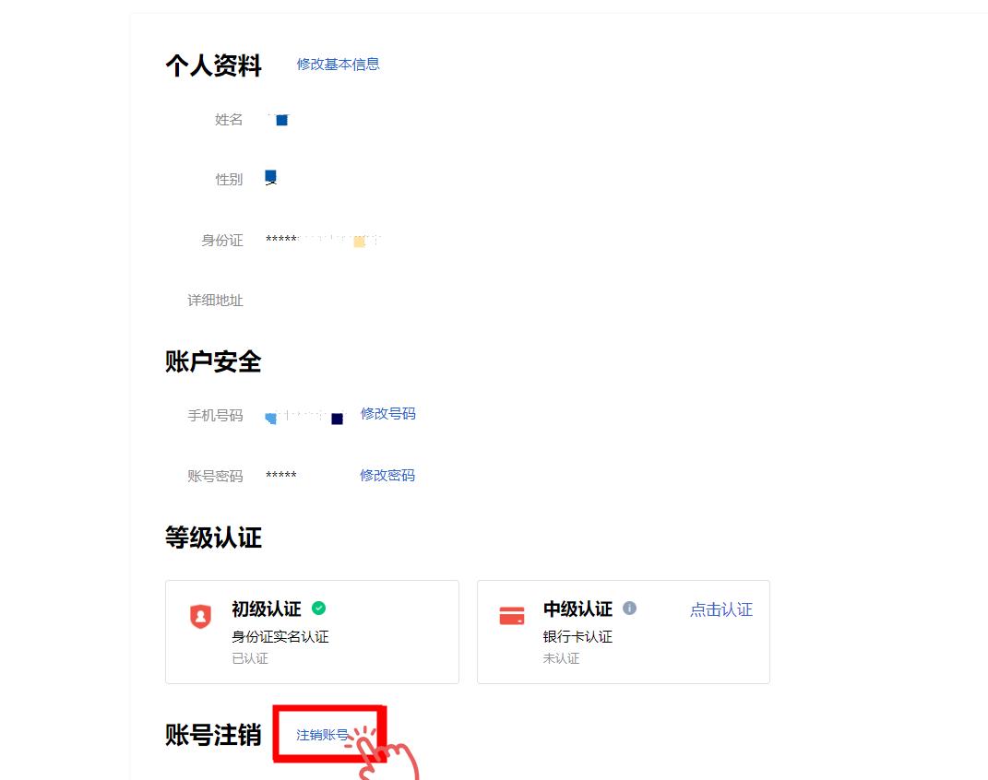988x780 pixels.
Task: Click the 身份证实名认证 description text
Action: coord(280,636)
